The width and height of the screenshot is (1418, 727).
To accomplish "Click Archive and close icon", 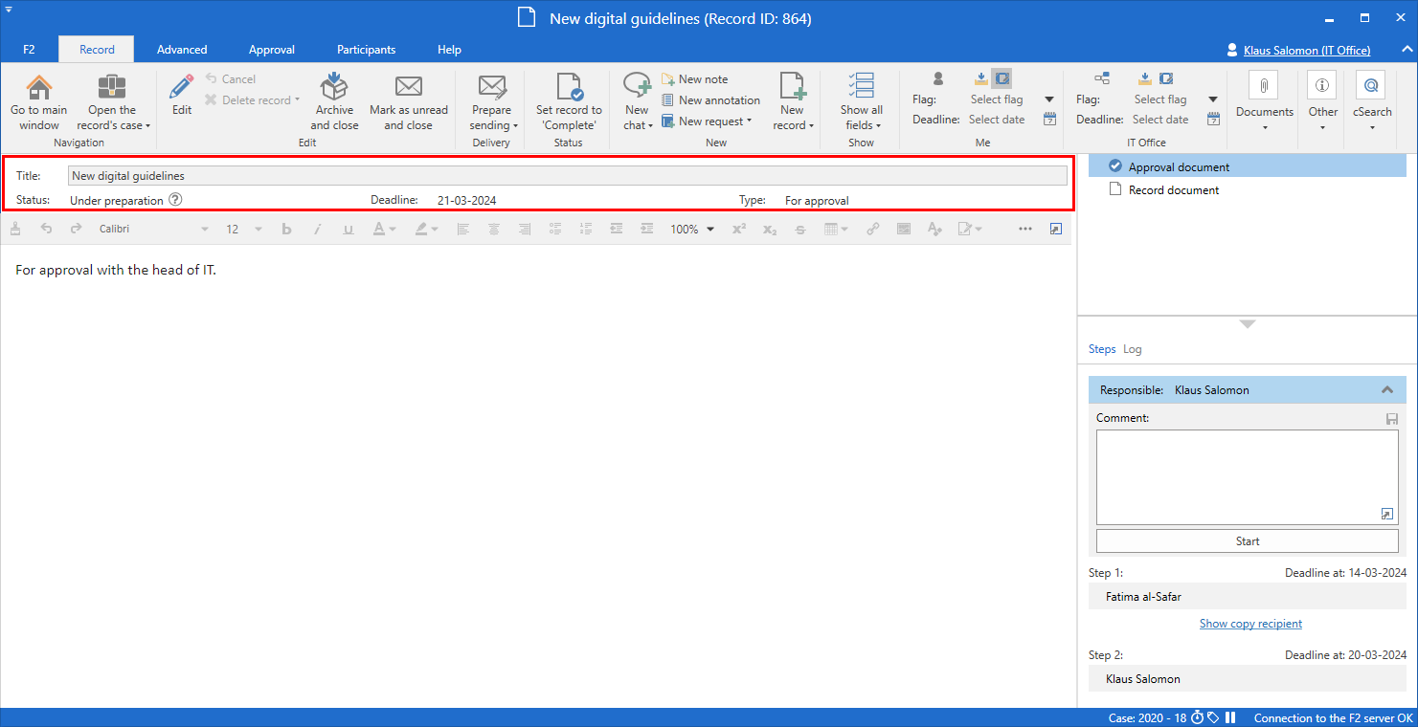I will click(334, 89).
